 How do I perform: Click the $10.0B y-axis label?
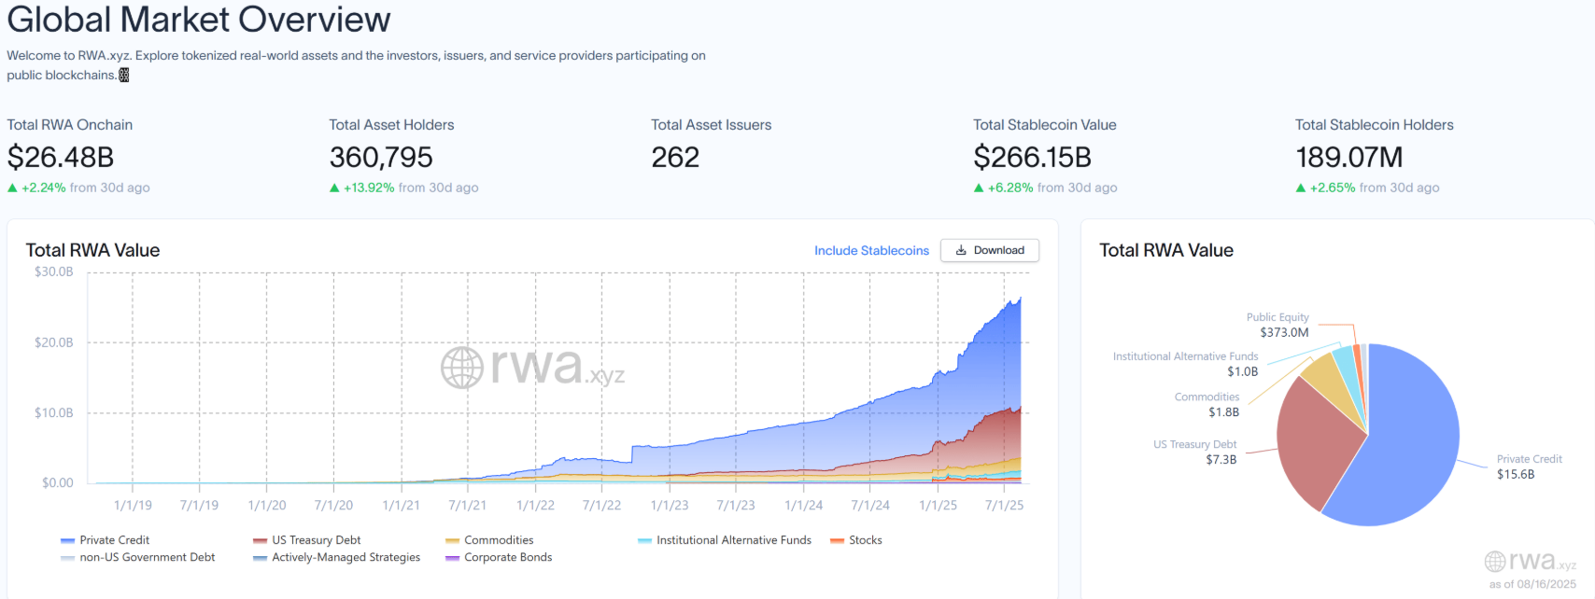click(x=53, y=412)
